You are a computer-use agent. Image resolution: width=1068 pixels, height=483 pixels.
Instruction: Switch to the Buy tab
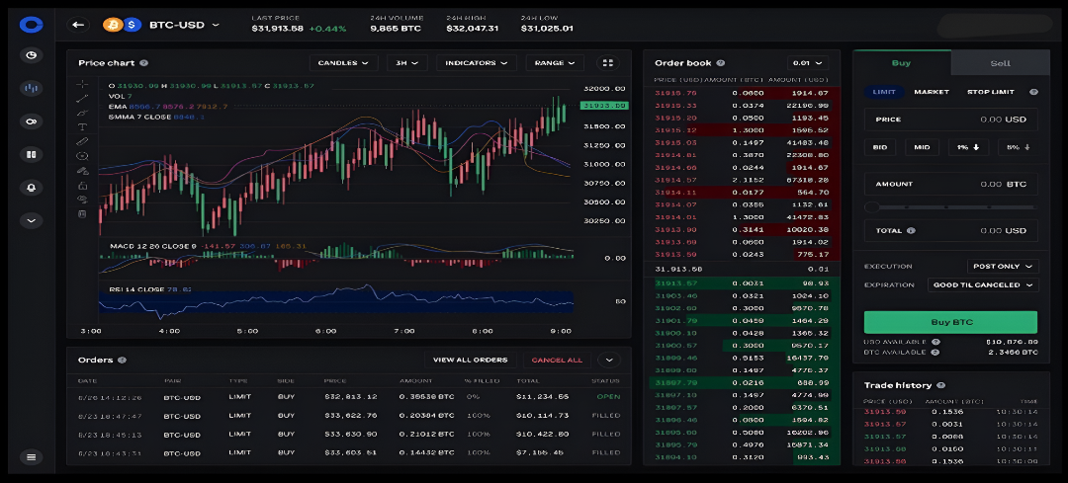point(901,62)
